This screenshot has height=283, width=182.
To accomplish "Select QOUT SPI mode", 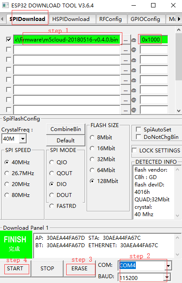I will pyautogui.click(x=52, y=173).
